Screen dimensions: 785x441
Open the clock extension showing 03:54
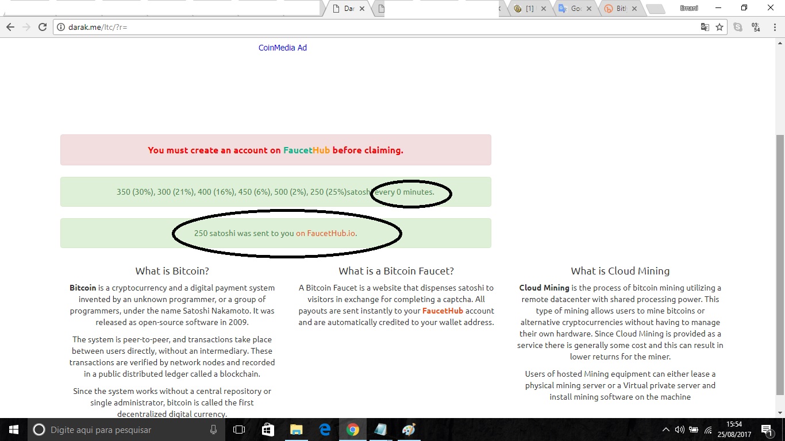point(756,27)
